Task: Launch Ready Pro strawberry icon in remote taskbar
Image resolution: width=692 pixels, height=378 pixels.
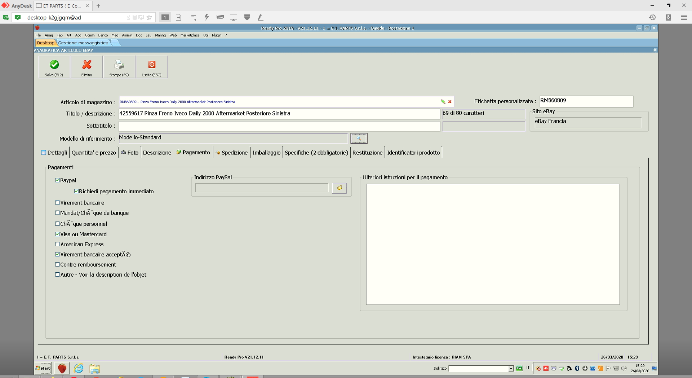Action: click(x=62, y=368)
